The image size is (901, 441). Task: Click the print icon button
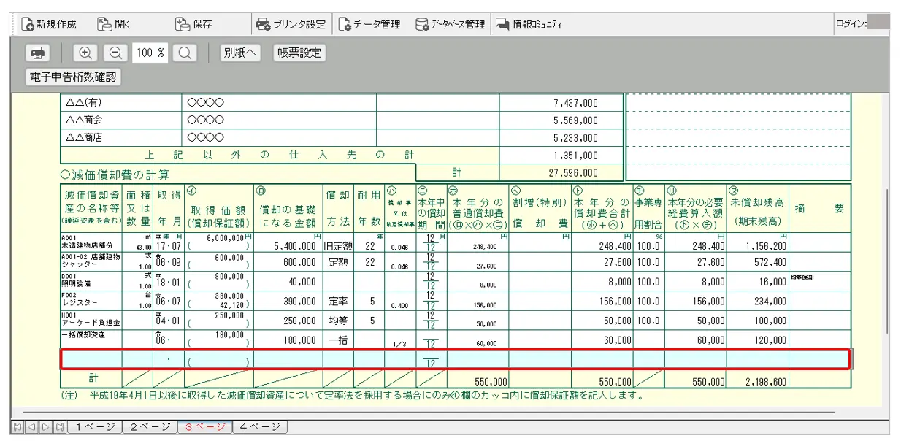pos(39,53)
